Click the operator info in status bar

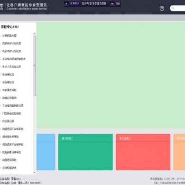point(30,183)
